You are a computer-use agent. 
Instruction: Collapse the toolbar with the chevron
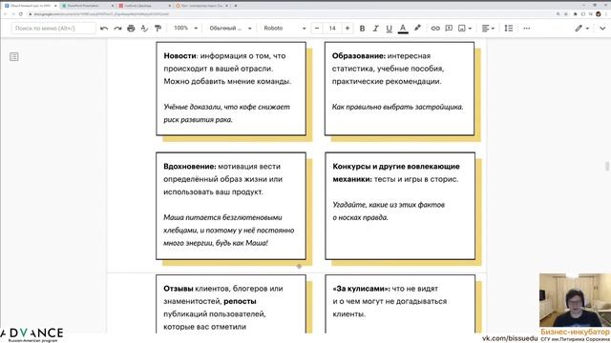(602, 29)
